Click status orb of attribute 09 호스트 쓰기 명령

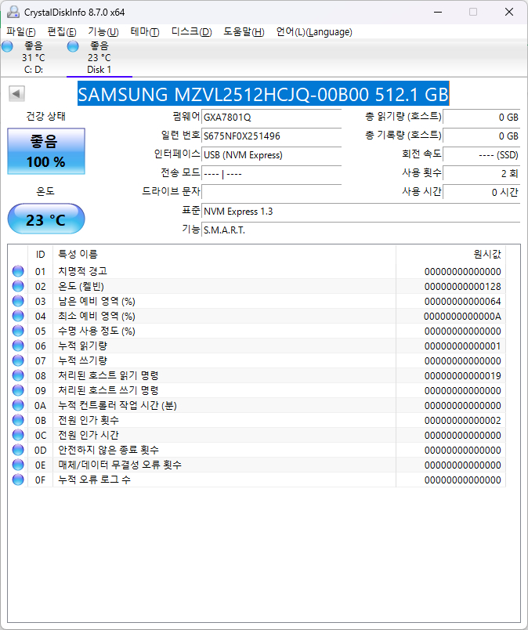coord(18,390)
